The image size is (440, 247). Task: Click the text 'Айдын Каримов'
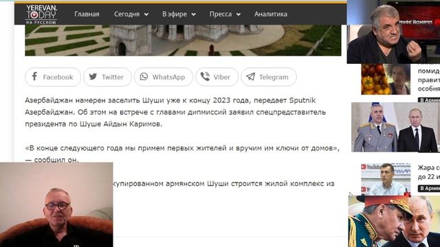[x=133, y=123]
